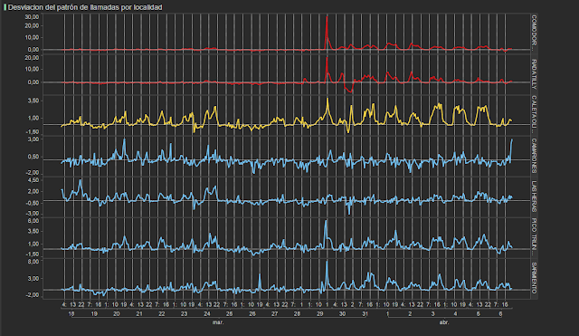Select the CAMARONES row label
Viewport: 579px width, 336px height.
click(x=534, y=156)
